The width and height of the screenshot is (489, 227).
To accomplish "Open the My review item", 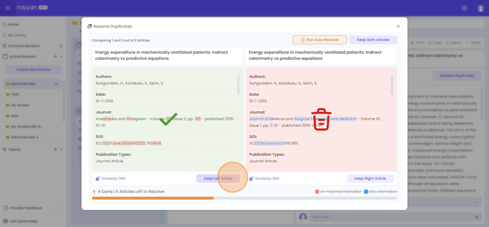I will [x=20, y=105].
